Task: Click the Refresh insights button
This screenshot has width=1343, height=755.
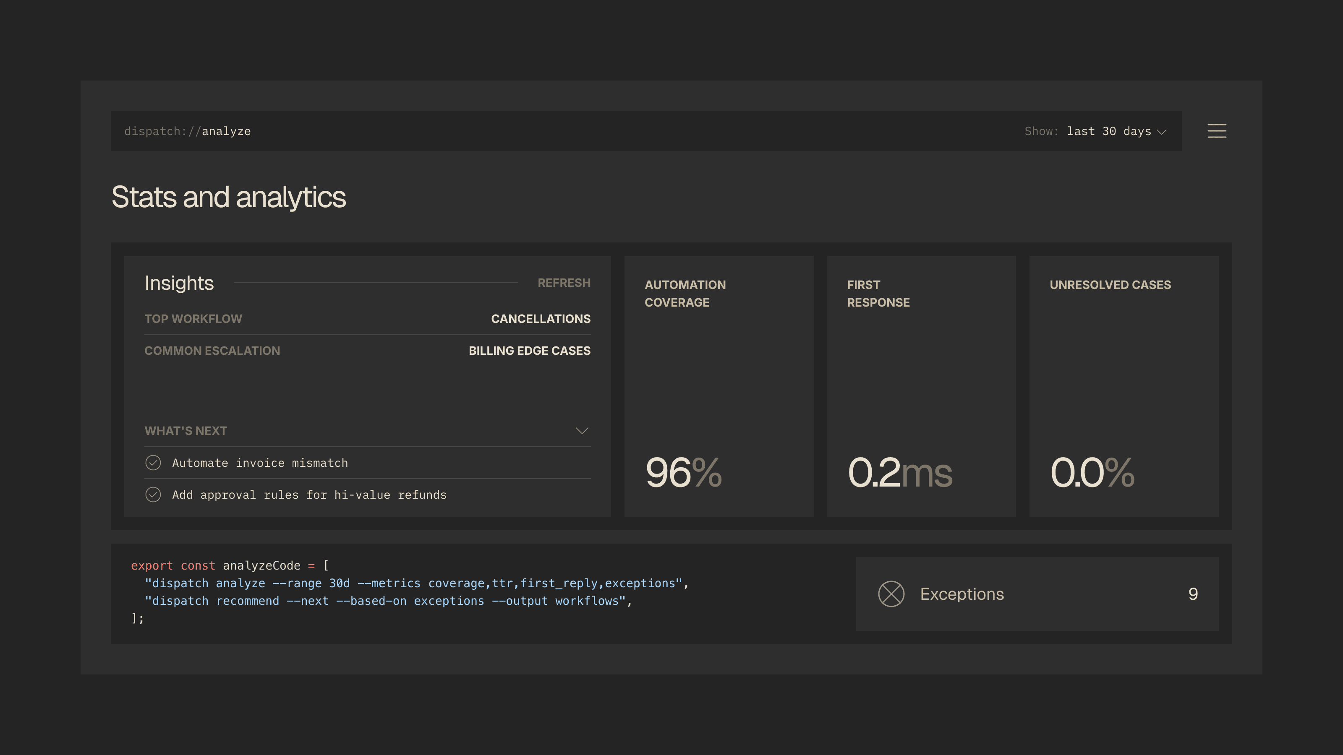Action: [x=564, y=283]
